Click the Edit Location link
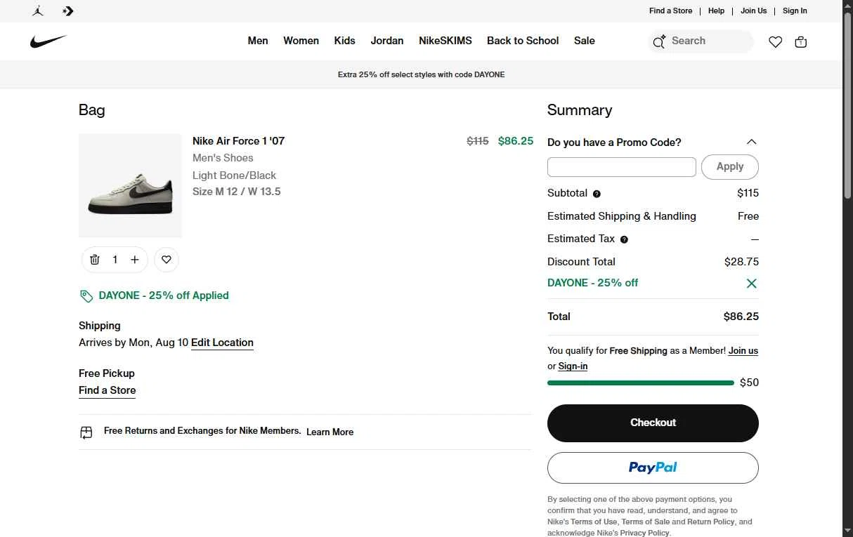The height and width of the screenshot is (537, 853). [222, 343]
